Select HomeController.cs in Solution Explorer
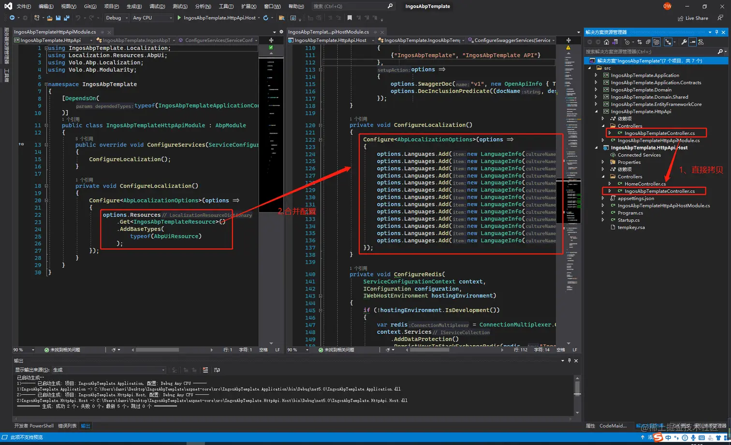Screen dimensions: 731x445 point(645,184)
